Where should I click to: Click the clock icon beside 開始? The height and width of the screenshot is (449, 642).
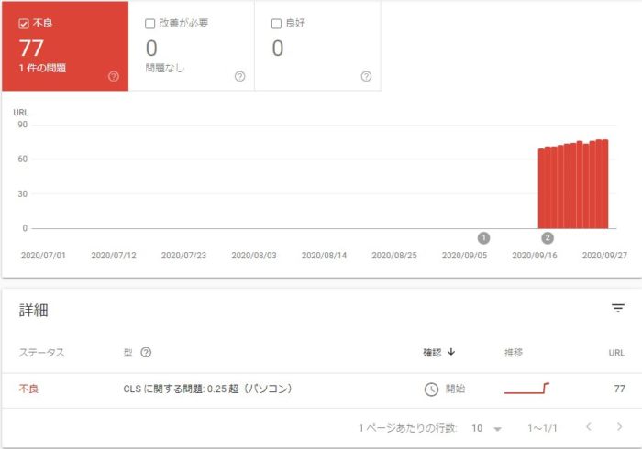(x=431, y=389)
